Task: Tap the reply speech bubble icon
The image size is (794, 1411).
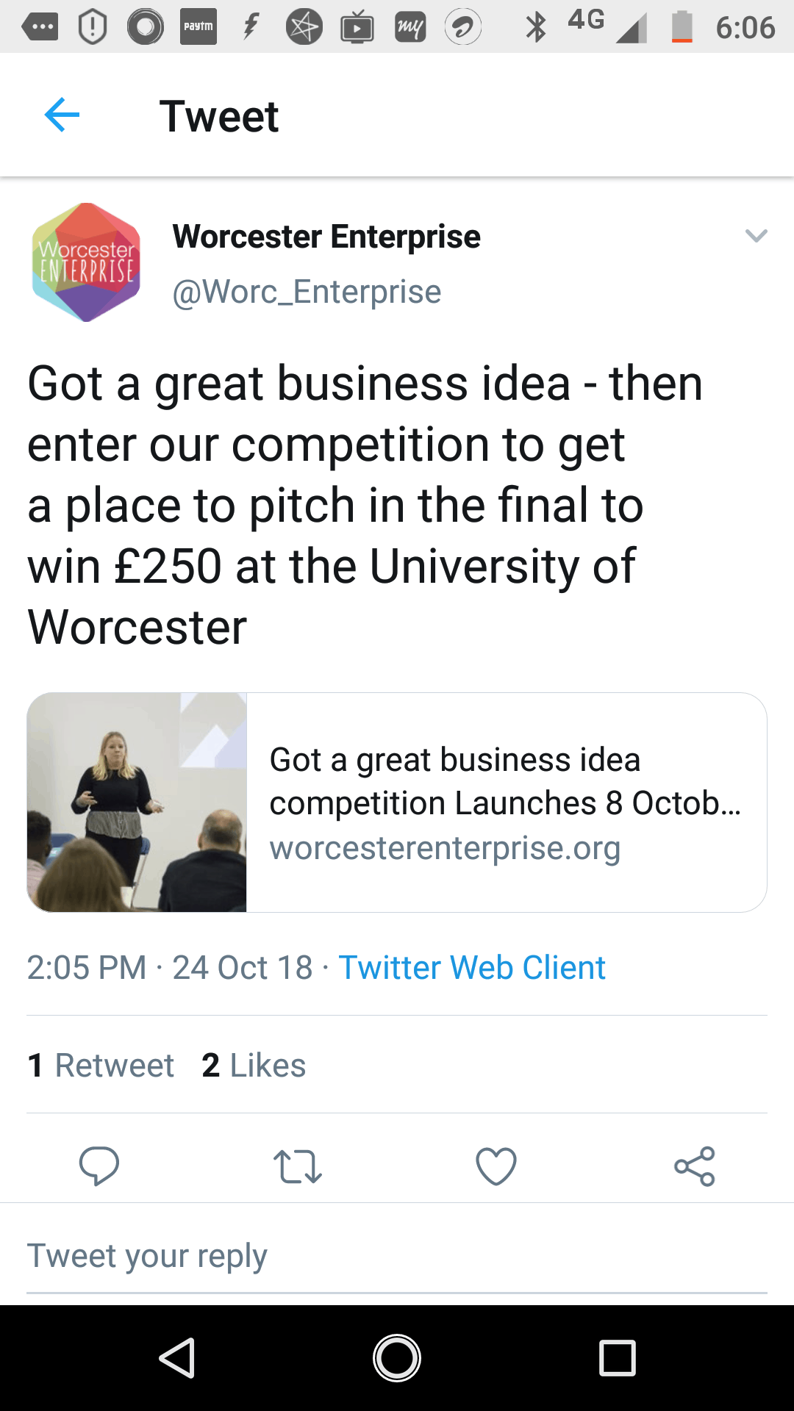Action: click(x=99, y=1166)
